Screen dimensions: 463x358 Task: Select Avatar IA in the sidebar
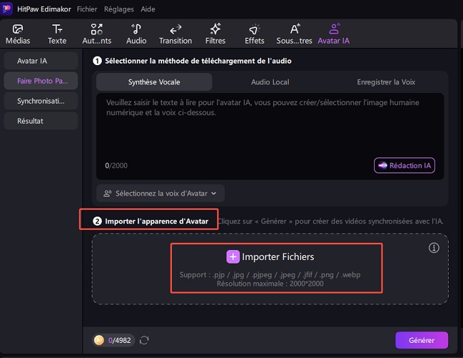tap(41, 61)
